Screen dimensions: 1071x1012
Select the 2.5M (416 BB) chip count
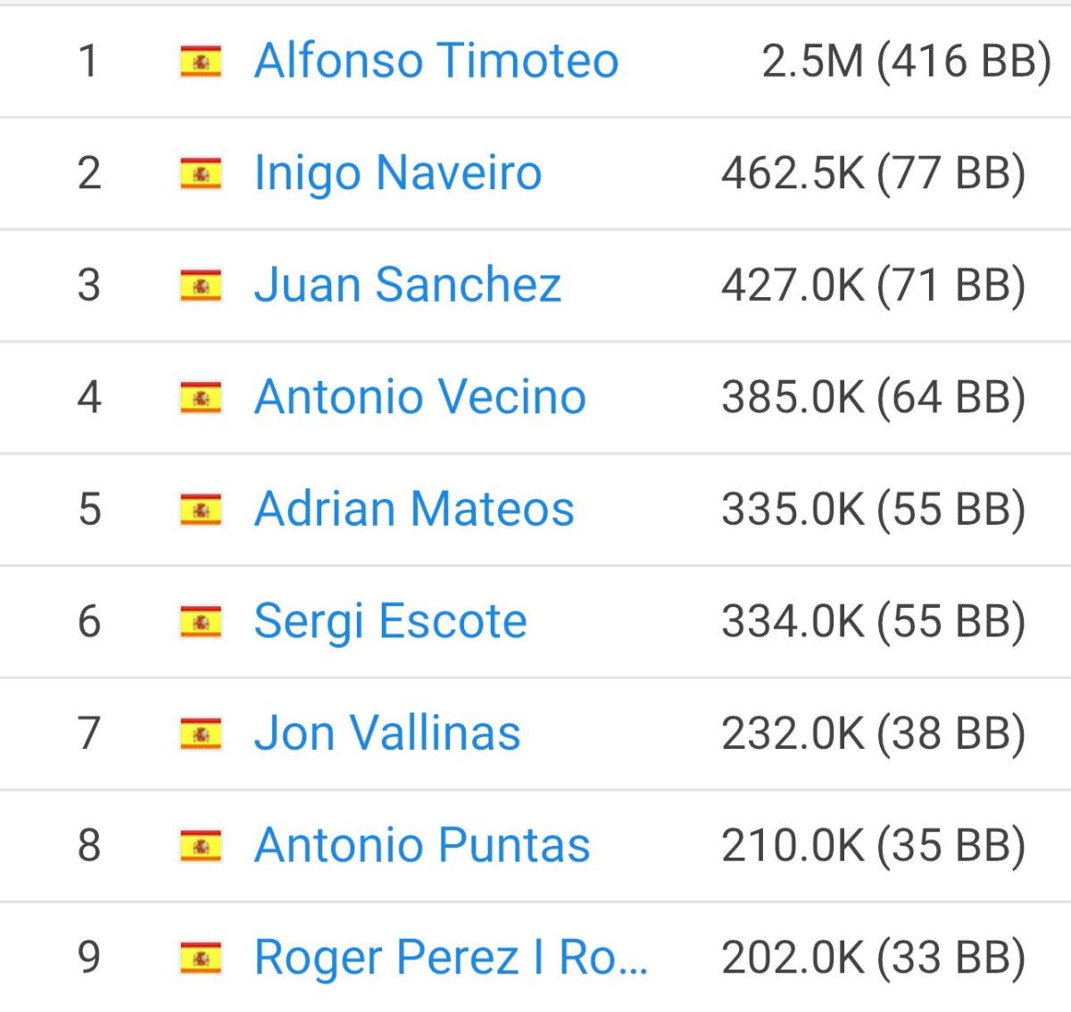907,62
